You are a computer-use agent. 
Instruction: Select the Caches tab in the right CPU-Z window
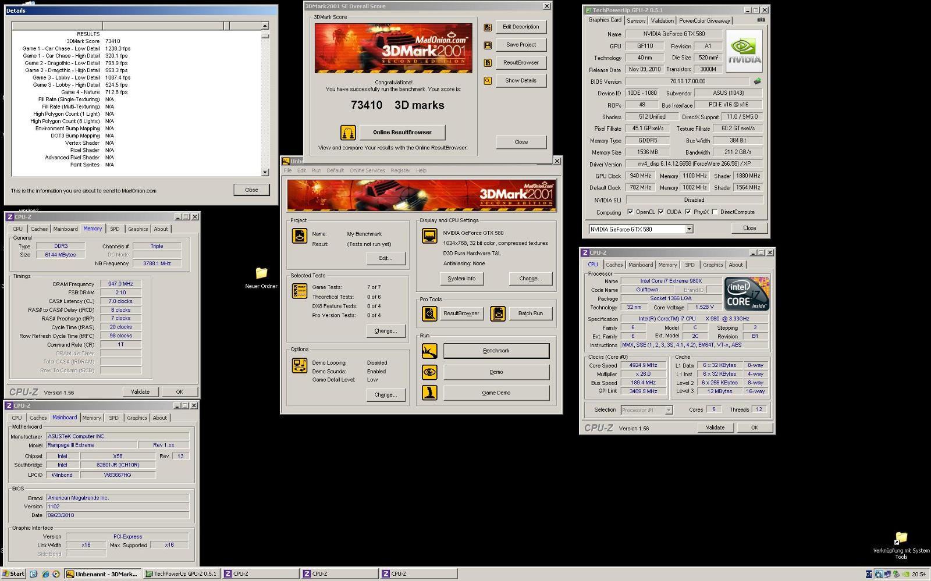[614, 265]
